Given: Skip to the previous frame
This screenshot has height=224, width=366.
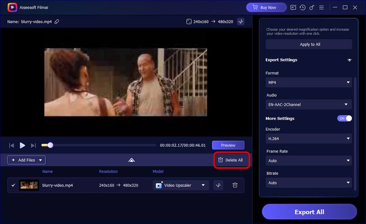Looking at the screenshot, I should 11,145.
